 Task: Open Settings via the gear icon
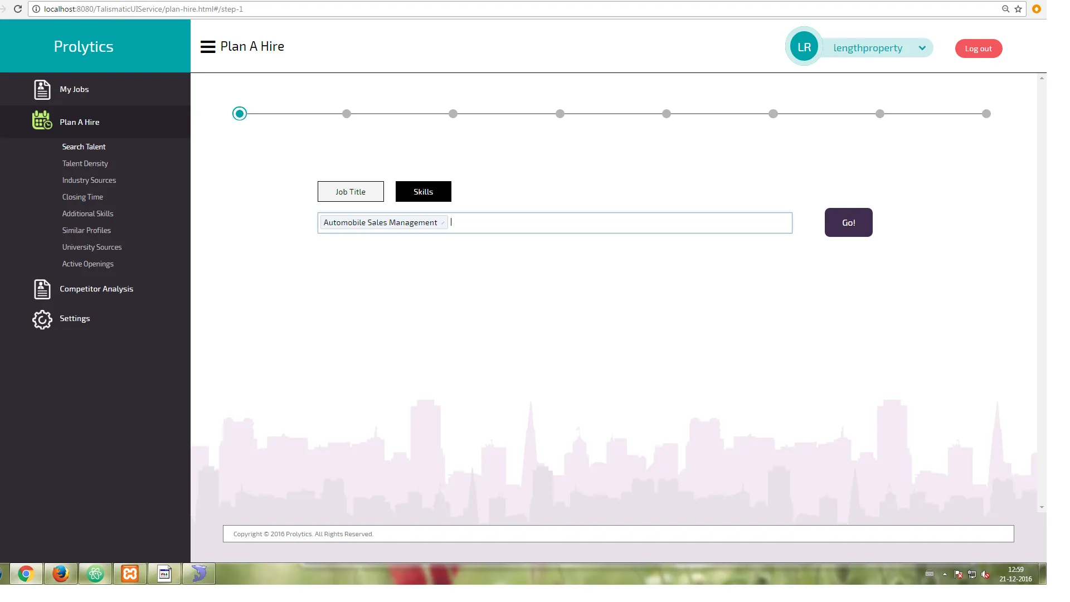click(42, 319)
